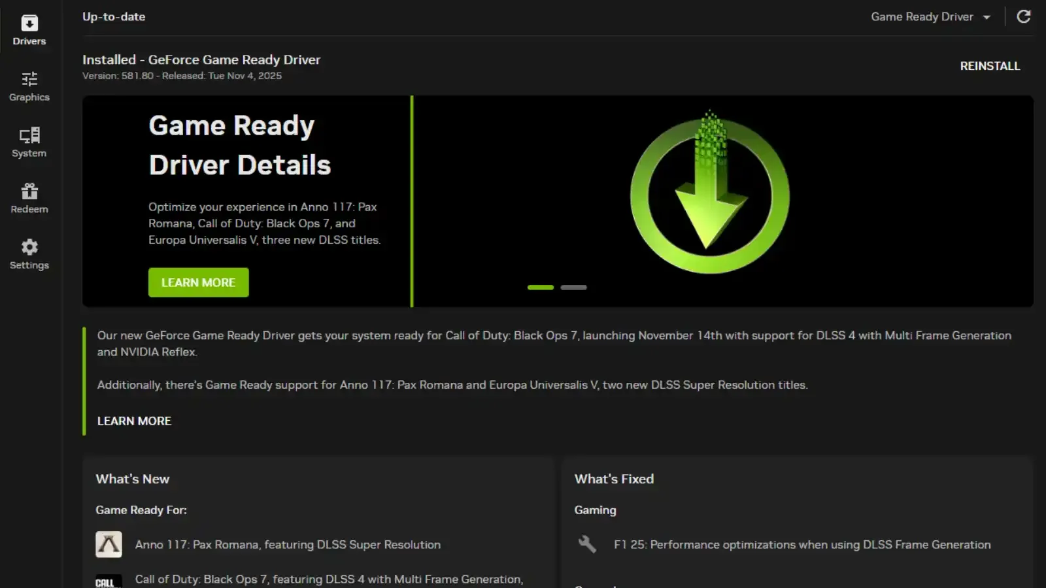Select the first carousel slide indicator
The width and height of the screenshot is (1046, 588).
pos(541,287)
